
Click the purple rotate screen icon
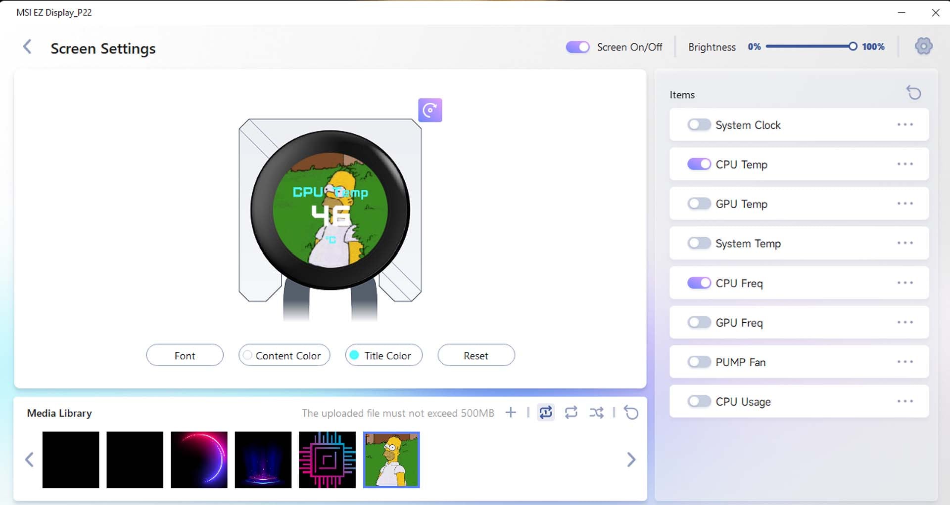point(430,110)
